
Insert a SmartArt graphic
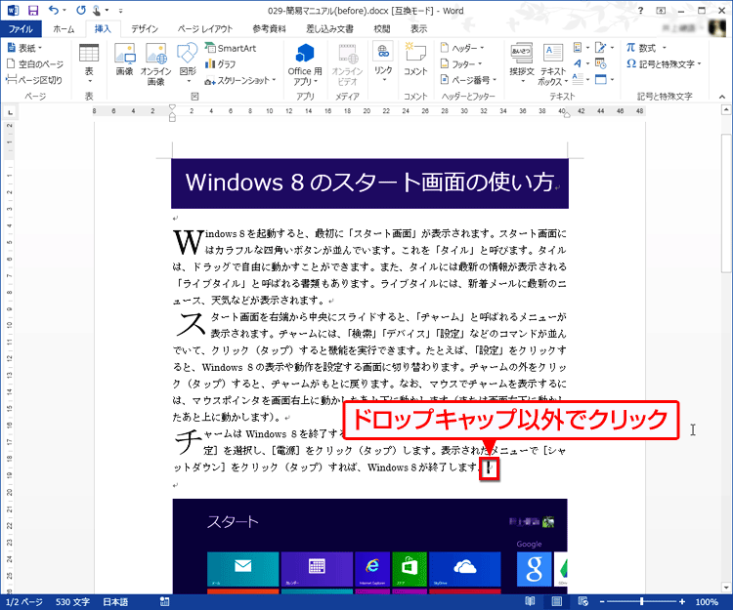[231, 48]
